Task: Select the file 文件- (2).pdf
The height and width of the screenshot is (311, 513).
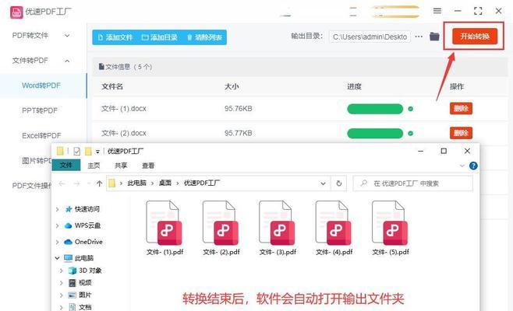Action: click(x=221, y=228)
